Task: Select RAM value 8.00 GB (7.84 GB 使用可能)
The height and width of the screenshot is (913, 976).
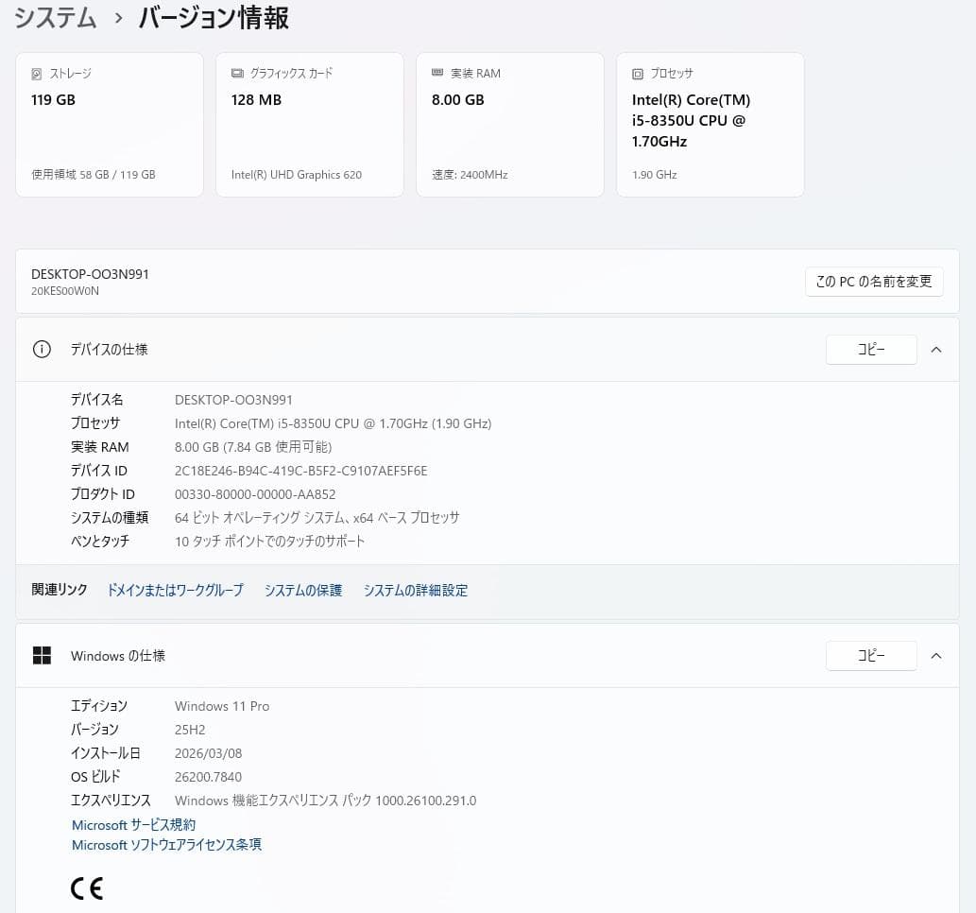Action: (253, 447)
